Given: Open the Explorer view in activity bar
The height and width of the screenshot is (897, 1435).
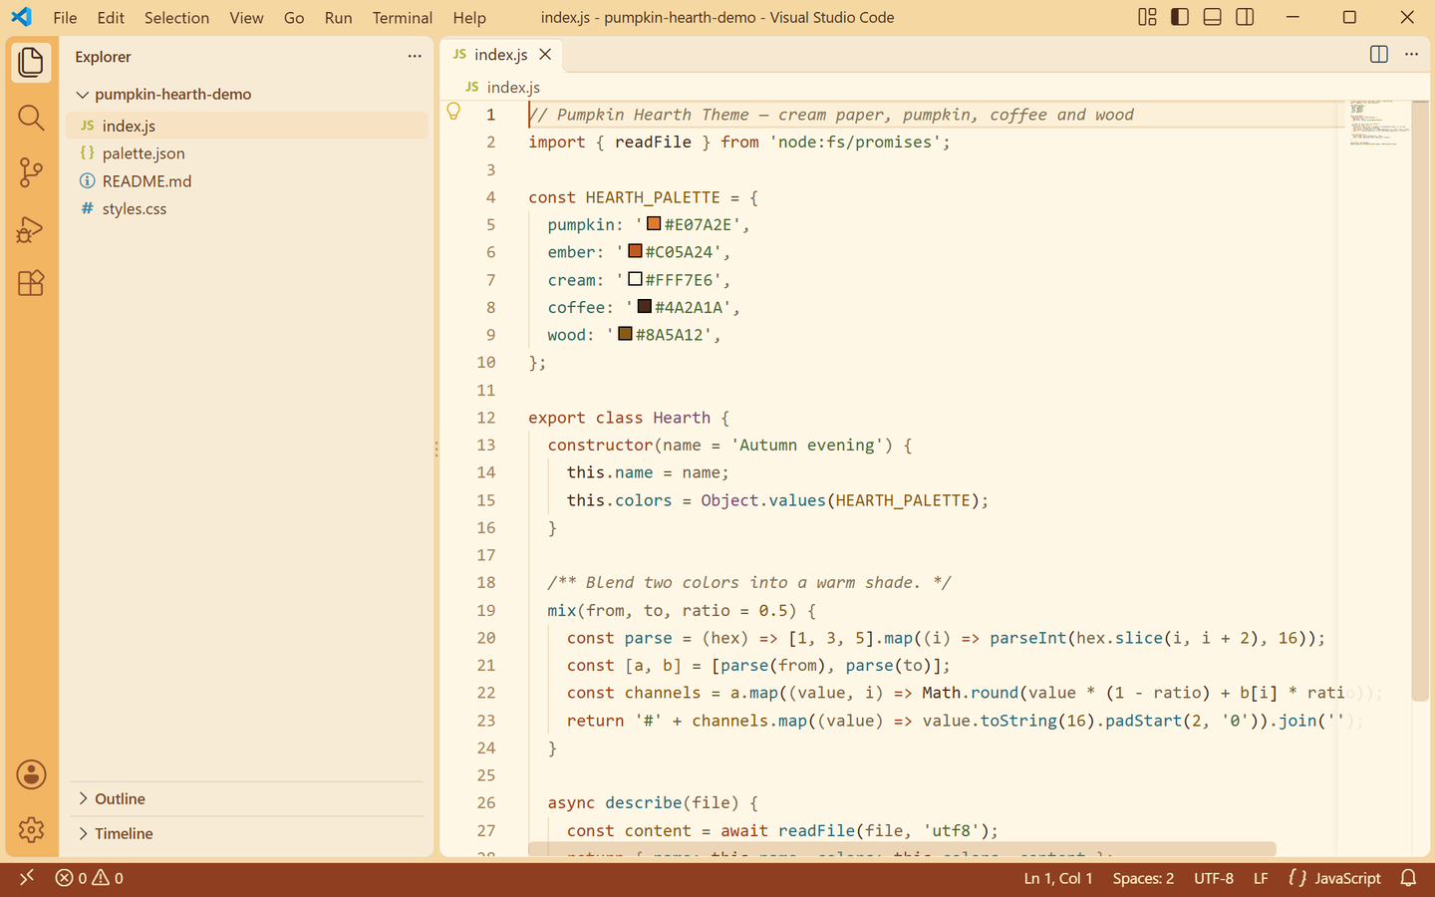Looking at the screenshot, I should 31,62.
